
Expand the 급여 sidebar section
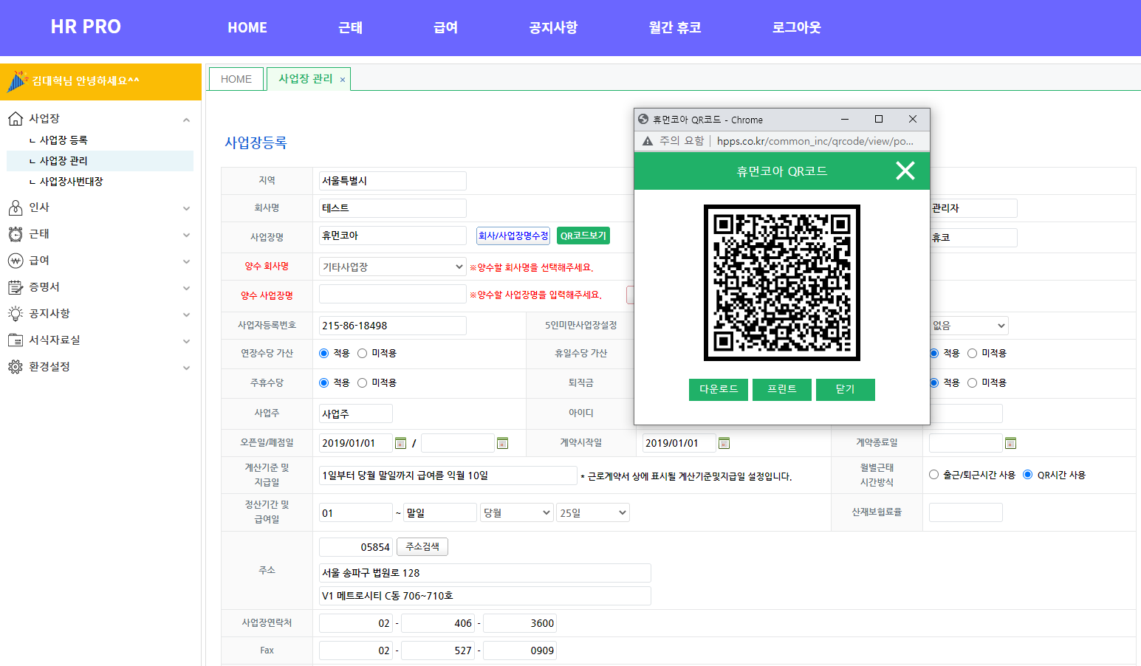pos(186,261)
